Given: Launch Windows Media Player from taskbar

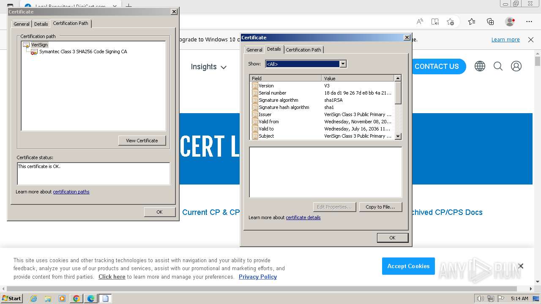Looking at the screenshot, I should click(x=62, y=299).
